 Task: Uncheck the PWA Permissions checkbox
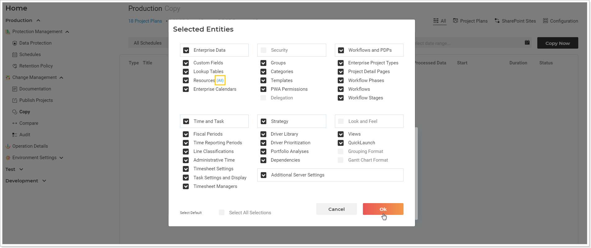pos(263,89)
